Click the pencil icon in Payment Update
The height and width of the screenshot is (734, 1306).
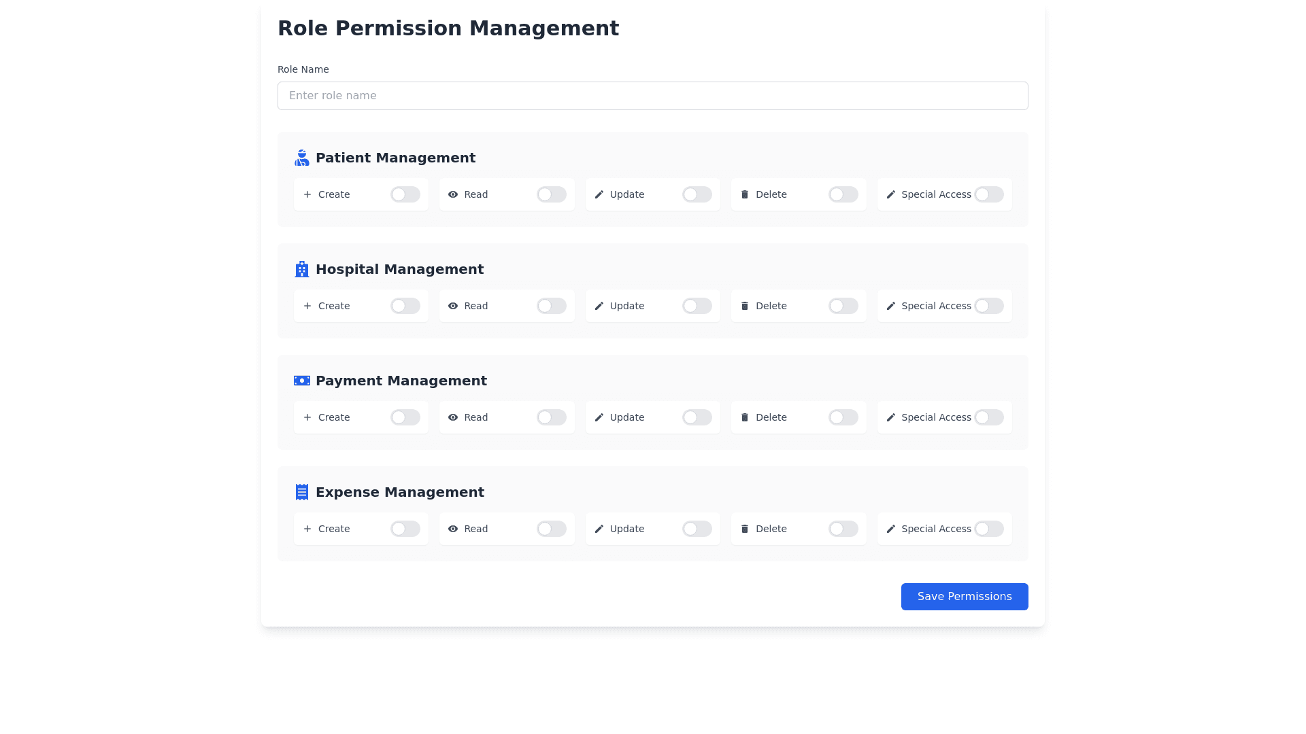[599, 417]
